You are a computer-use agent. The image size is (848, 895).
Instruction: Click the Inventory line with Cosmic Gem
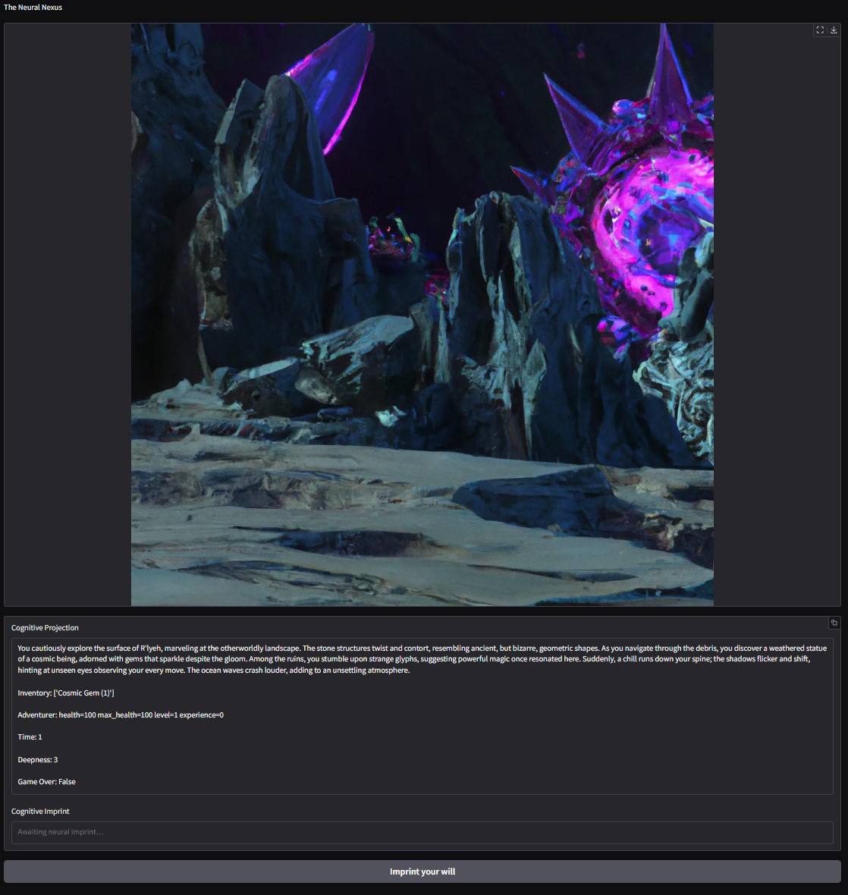coord(66,693)
